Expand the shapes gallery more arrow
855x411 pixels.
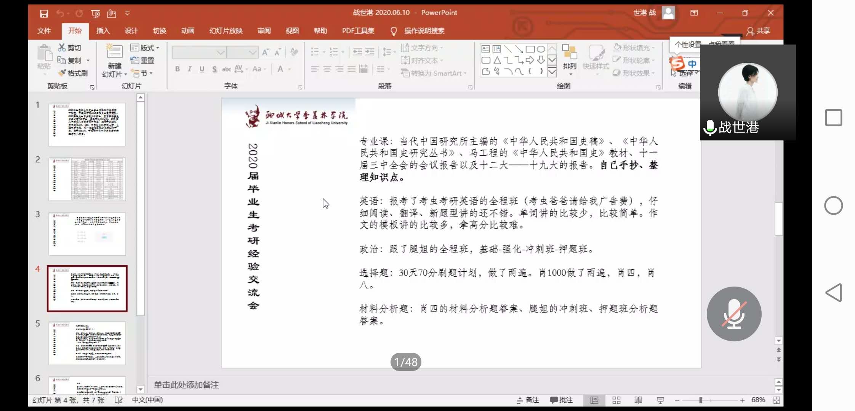pos(552,72)
